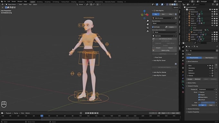Jump to the timeline start frame
Image resolution: width=219 pixels, height=123 pixels.
(x=86, y=113)
